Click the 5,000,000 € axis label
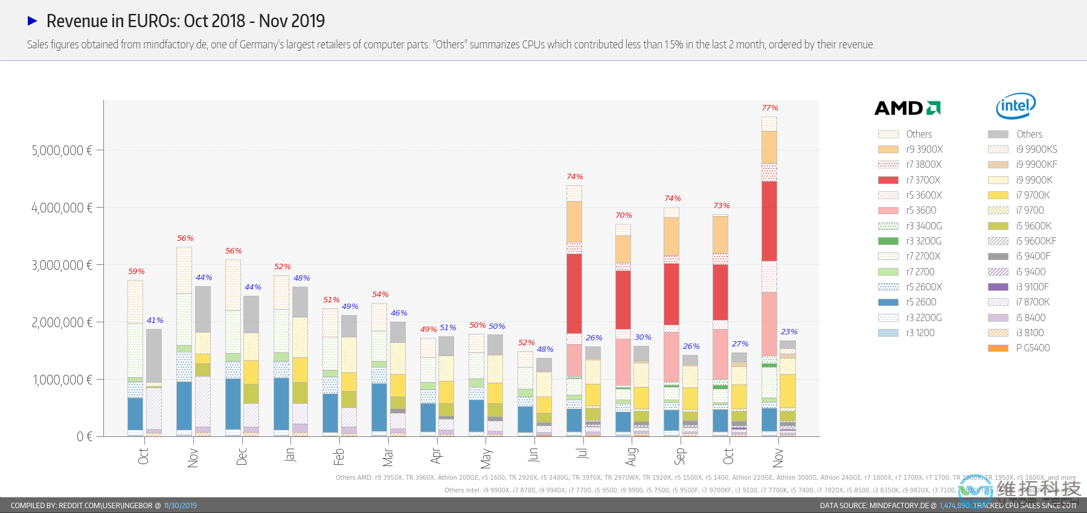 pos(62,150)
